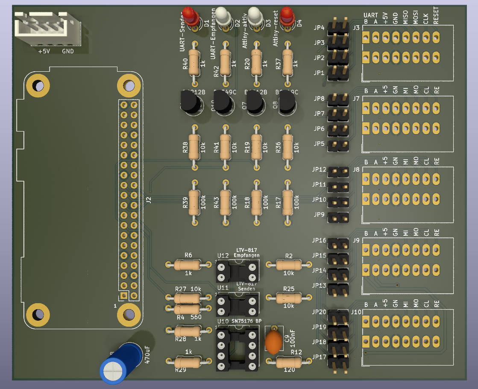Click the U10 SN75176 IC socket
478x389 pixels.
237,349
